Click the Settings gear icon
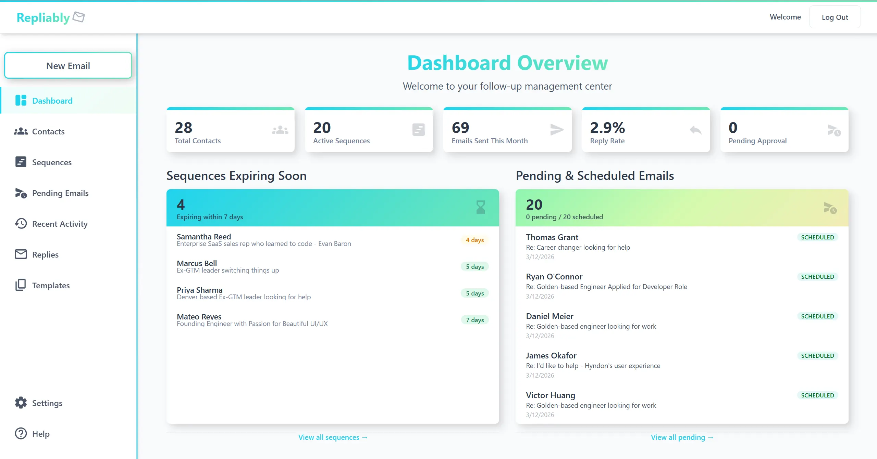The height and width of the screenshot is (459, 877). coord(21,403)
